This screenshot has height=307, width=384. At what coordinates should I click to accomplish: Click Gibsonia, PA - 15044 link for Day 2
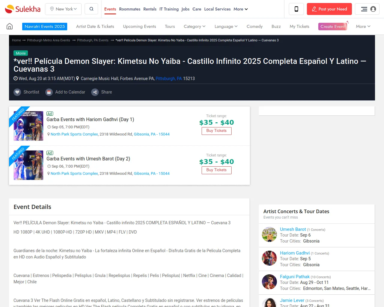(x=152, y=174)
